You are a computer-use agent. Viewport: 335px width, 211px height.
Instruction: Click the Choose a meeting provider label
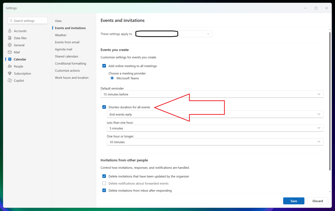coord(127,73)
